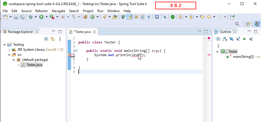Toggle Hide Fields in Outline view

pyautogui.click(x=231, y=39)
